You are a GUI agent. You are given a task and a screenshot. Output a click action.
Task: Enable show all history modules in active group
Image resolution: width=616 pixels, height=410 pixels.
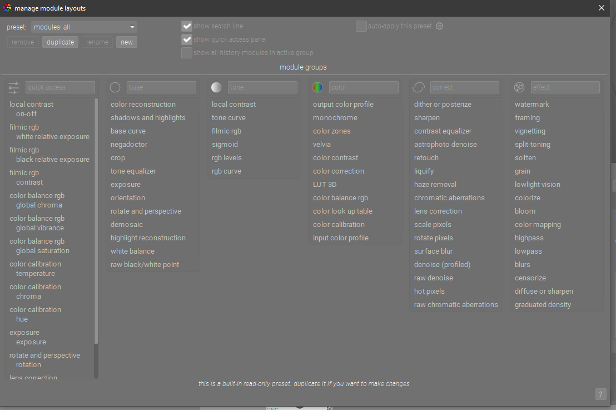tap(187, 52)
